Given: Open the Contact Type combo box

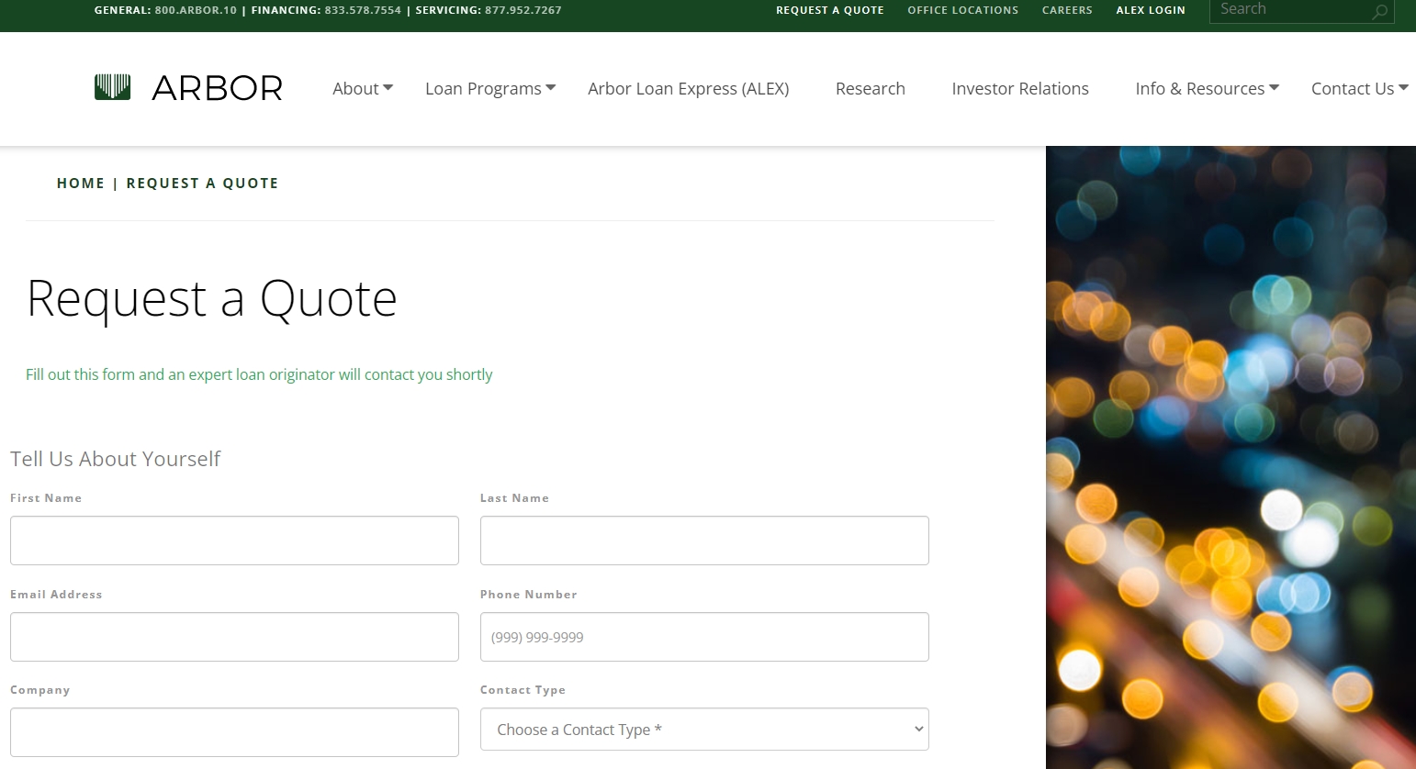Looking at the screenshot, I should pyautogui.click(x=704, y=730).
